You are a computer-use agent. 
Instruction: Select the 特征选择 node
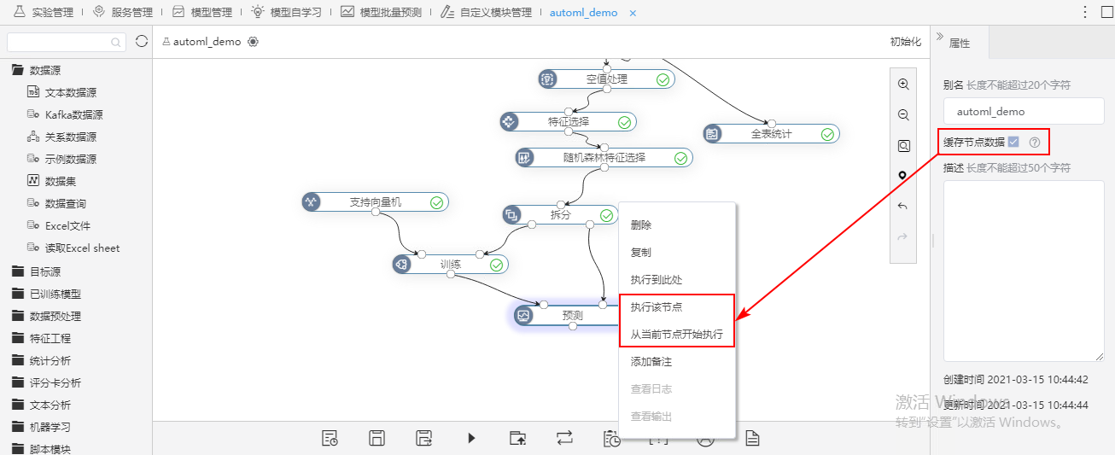click(569, 122)
